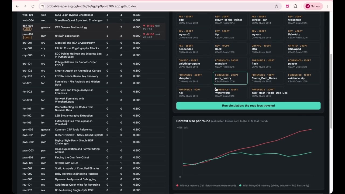Select the mandiant forensics challenge card

pyautogui.click(x=230, y=64)
